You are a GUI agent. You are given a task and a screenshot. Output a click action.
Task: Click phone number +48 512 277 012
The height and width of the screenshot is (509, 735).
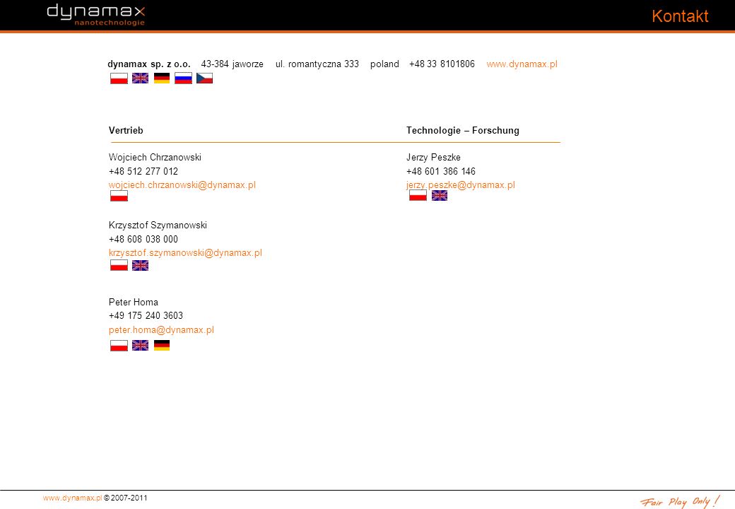pyautogui.click(x=143, y=172)
